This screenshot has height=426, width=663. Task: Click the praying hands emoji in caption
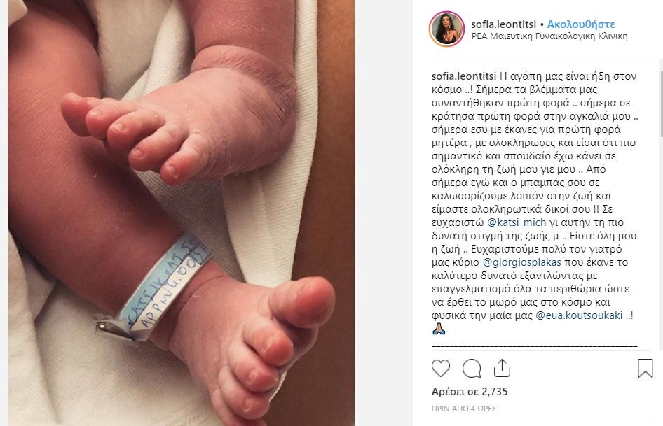coord(439,329)
